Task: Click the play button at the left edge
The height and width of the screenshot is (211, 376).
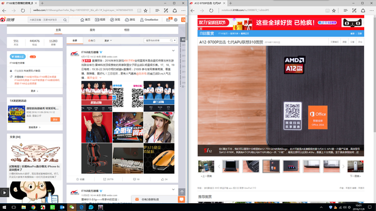Action: [x=4, y=193]
